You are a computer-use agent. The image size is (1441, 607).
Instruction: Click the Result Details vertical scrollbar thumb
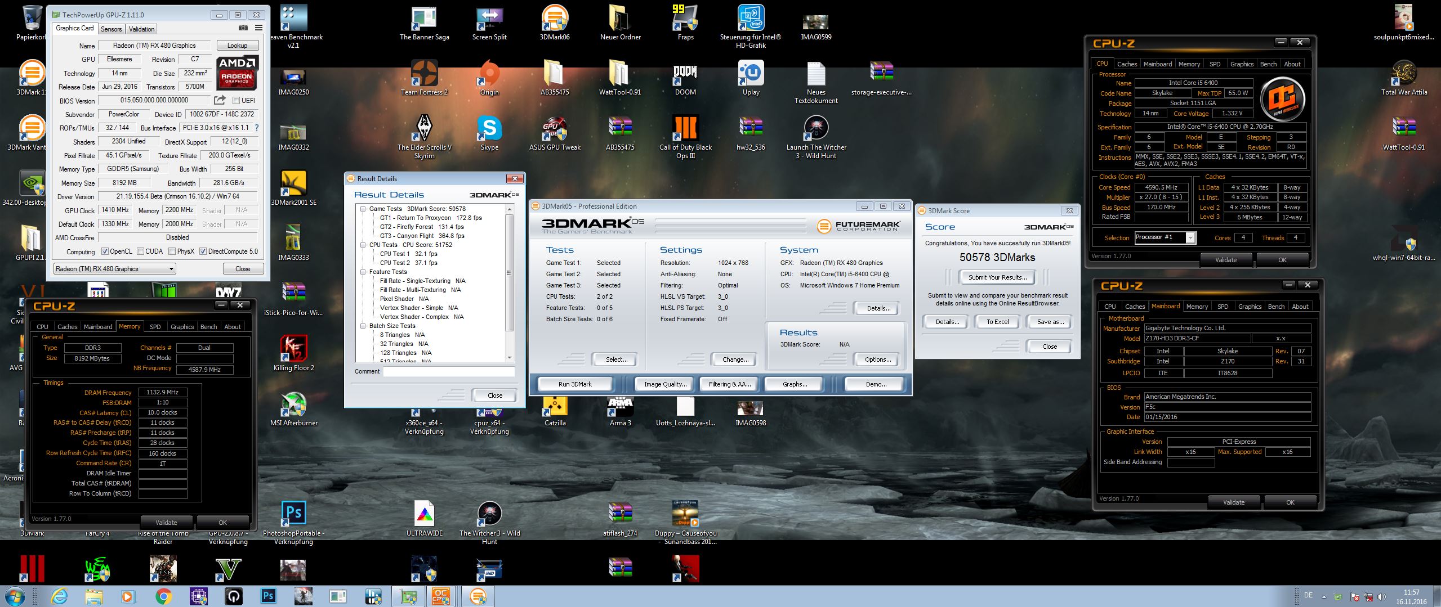coord(509,273)
